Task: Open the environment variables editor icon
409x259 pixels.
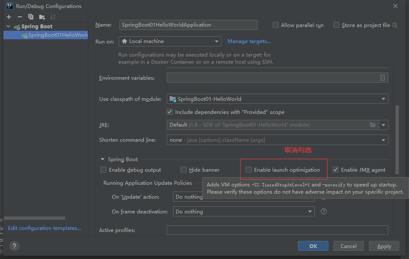Action: (382, 78)
